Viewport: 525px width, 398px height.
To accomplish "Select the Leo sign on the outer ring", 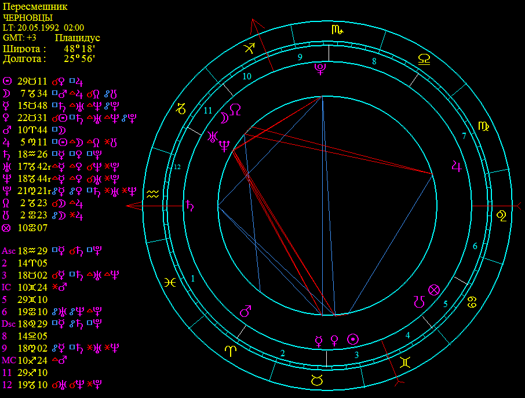I will (x=501, y=216).
